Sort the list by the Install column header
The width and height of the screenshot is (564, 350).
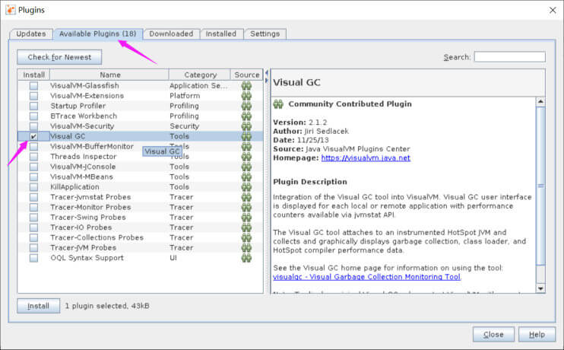click(33, 75)
